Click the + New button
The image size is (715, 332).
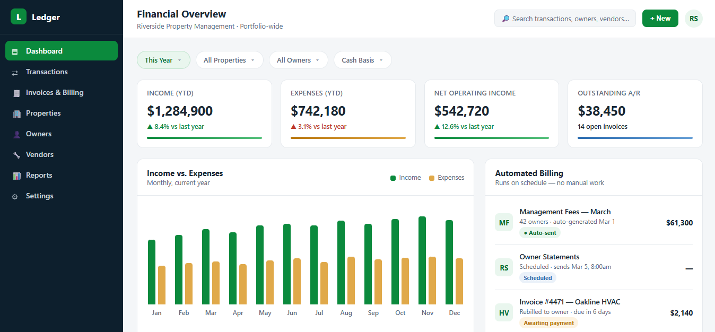[x=660, y=18]
